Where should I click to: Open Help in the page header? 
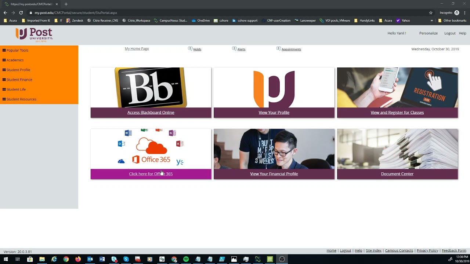point(462,33)
